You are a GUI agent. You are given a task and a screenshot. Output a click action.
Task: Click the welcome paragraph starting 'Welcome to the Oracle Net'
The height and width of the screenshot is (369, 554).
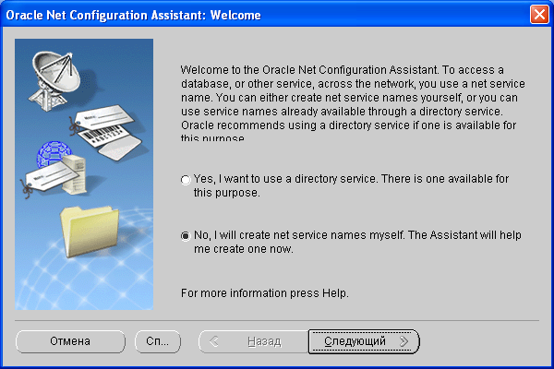(353, 102)
